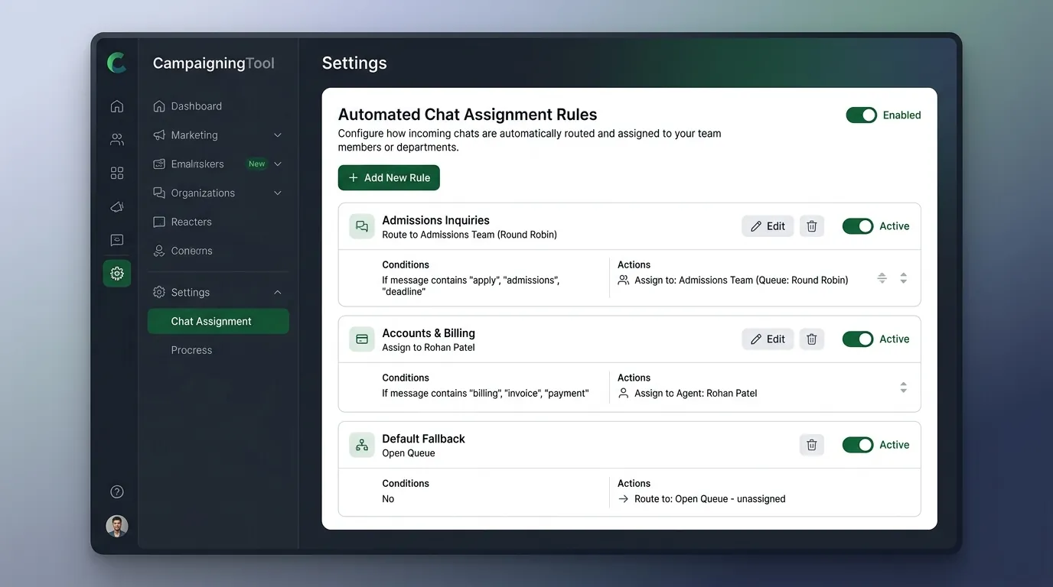Screen dimensions: 1053x587
Task: Click Admissions rule left reorder handle
Action: coord(882,279)
